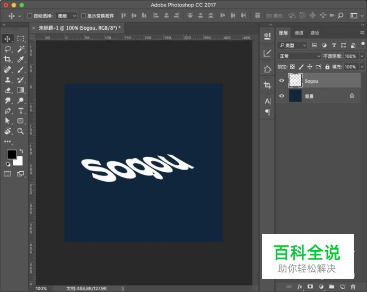This screenshot has height=292, width=367.
Task: Select the Eyedropper tool
Action: (21, 59)
